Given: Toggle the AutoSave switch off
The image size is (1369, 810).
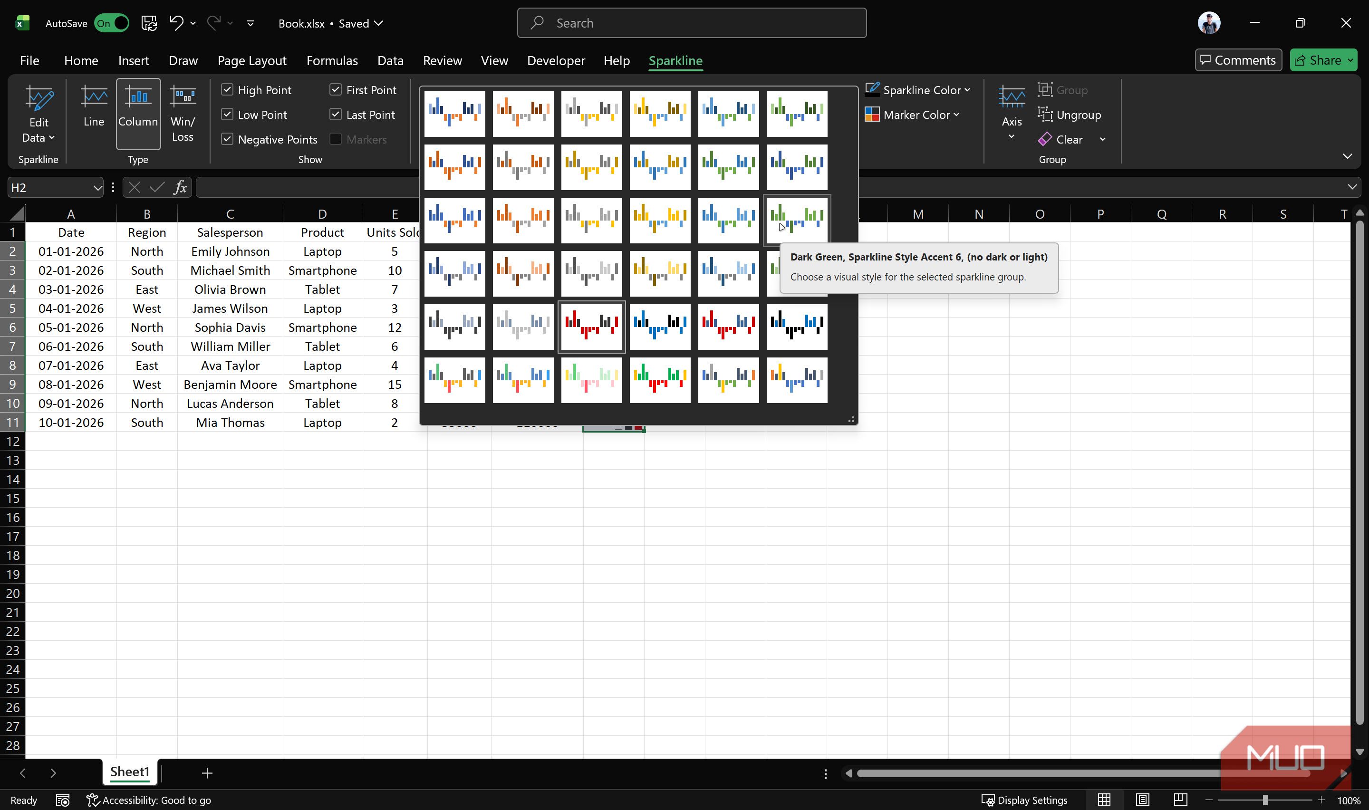Looking at the screenshot, I should (111, 23).
